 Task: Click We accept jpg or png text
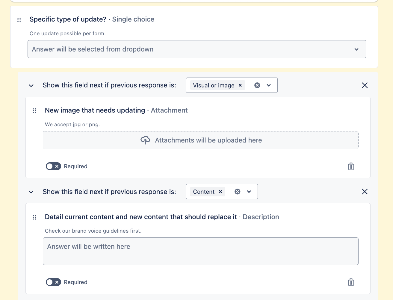click(x=72, y=125)
